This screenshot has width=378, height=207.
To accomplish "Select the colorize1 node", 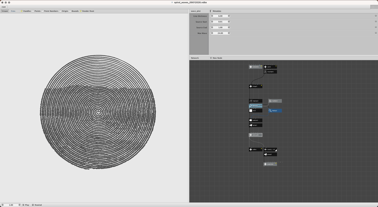I will [256, 120].
